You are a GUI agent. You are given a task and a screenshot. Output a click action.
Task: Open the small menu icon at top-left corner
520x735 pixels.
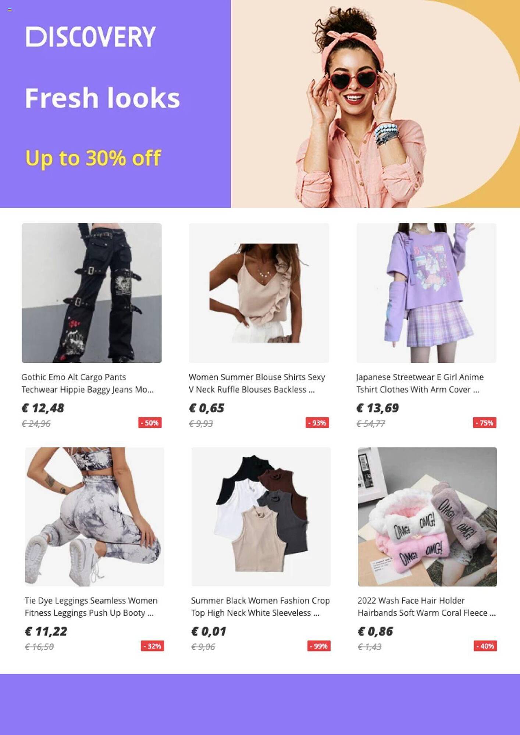pyautogui.click(x=10, y=10)
